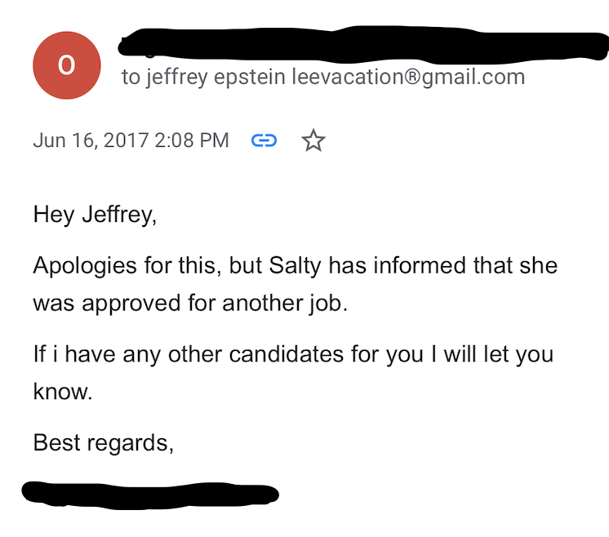Click the Jun 16, 2017 date
This screenshot has height=537, width=609.
click(91, 140)
